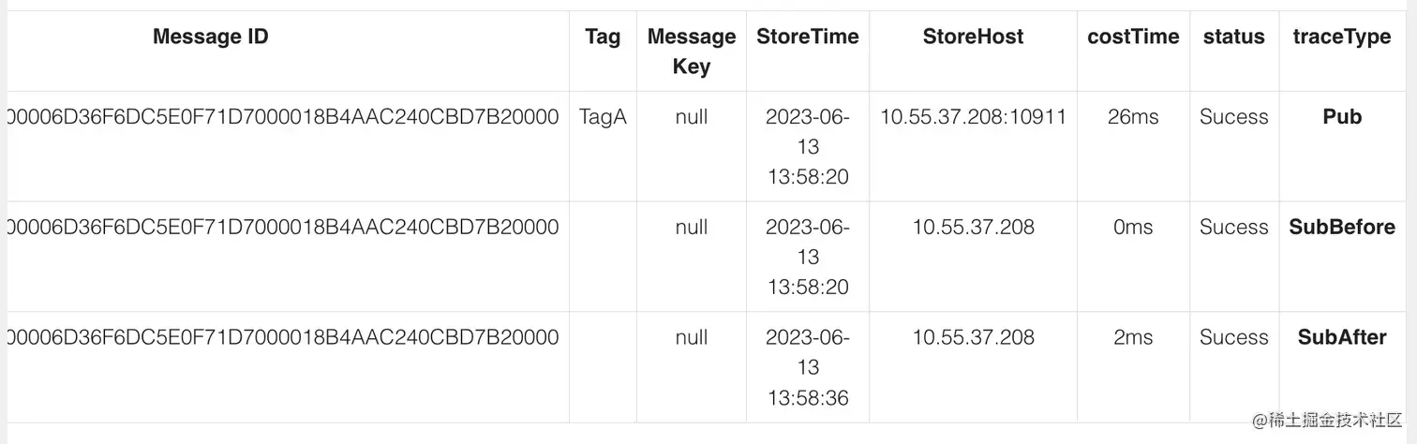Click the 2ms costTime cell
1417x444 pixels.
(1133, 338)
